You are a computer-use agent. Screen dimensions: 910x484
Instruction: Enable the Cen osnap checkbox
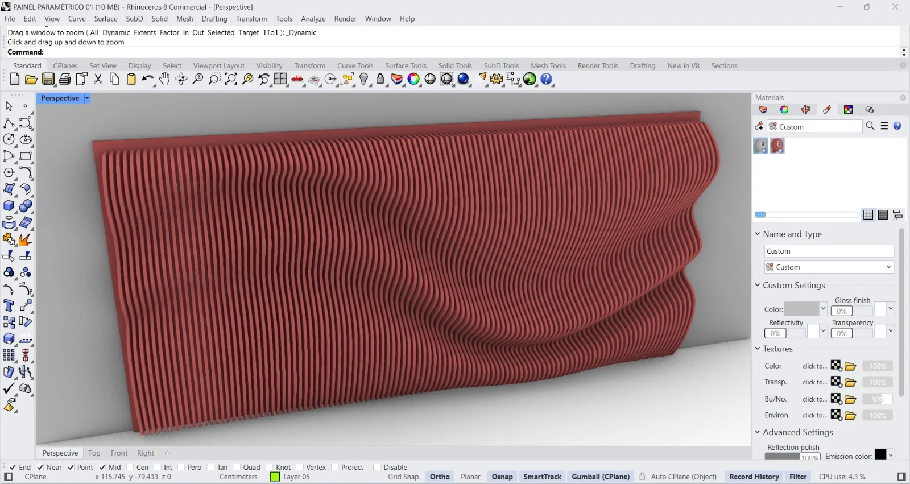(130, 468)
